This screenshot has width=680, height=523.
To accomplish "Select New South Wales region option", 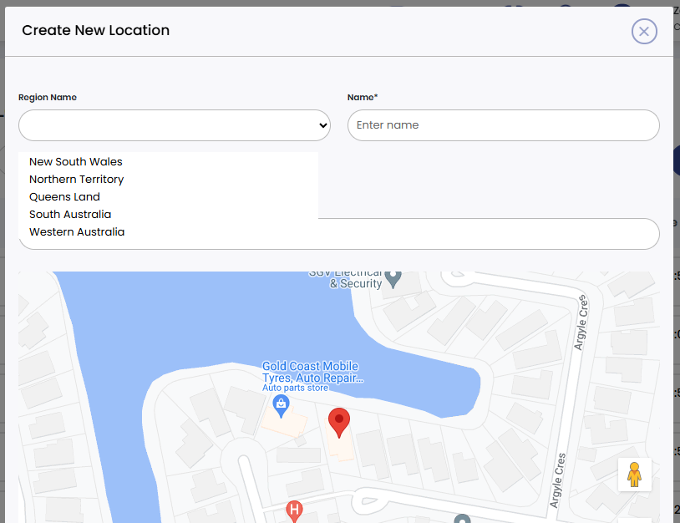I will 75,161.
